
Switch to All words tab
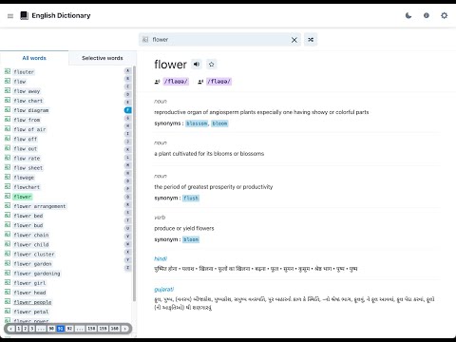point(34,58)
